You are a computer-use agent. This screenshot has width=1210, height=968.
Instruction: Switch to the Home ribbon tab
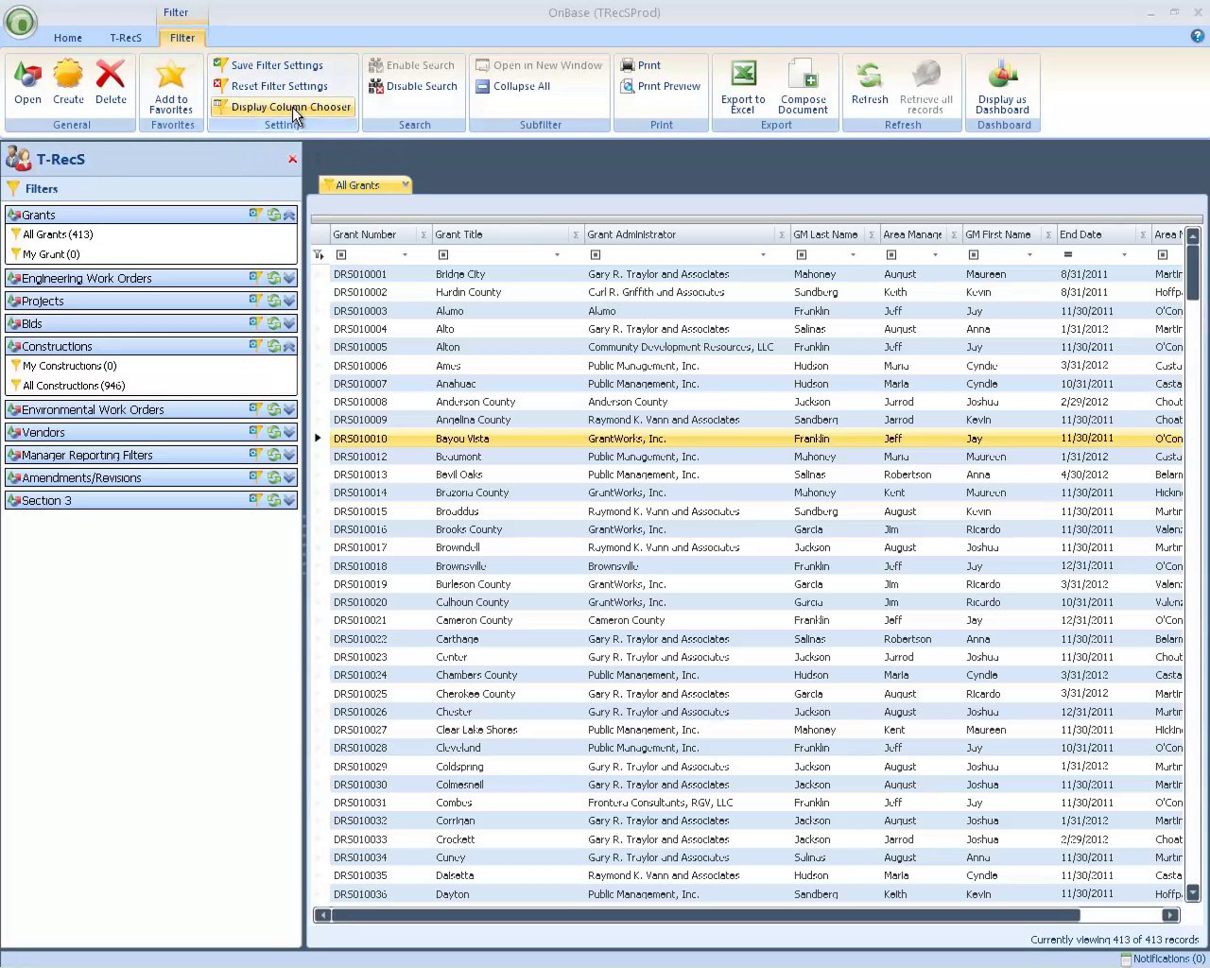pos(68,38)
